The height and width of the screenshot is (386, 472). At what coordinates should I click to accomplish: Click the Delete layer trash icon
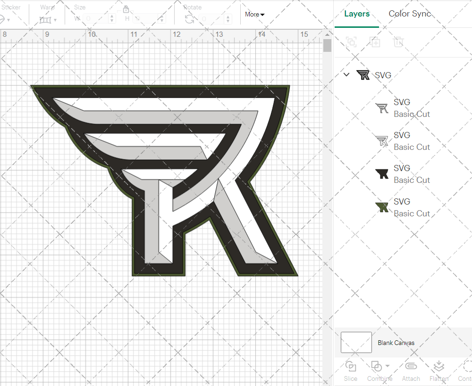398,42
